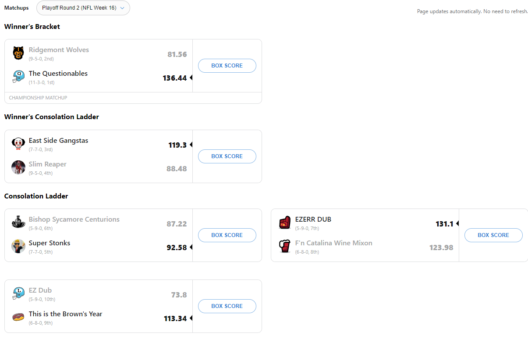
Task: Click the EZERR DUB foam finger logo
Action: click(x=285, y=223)
